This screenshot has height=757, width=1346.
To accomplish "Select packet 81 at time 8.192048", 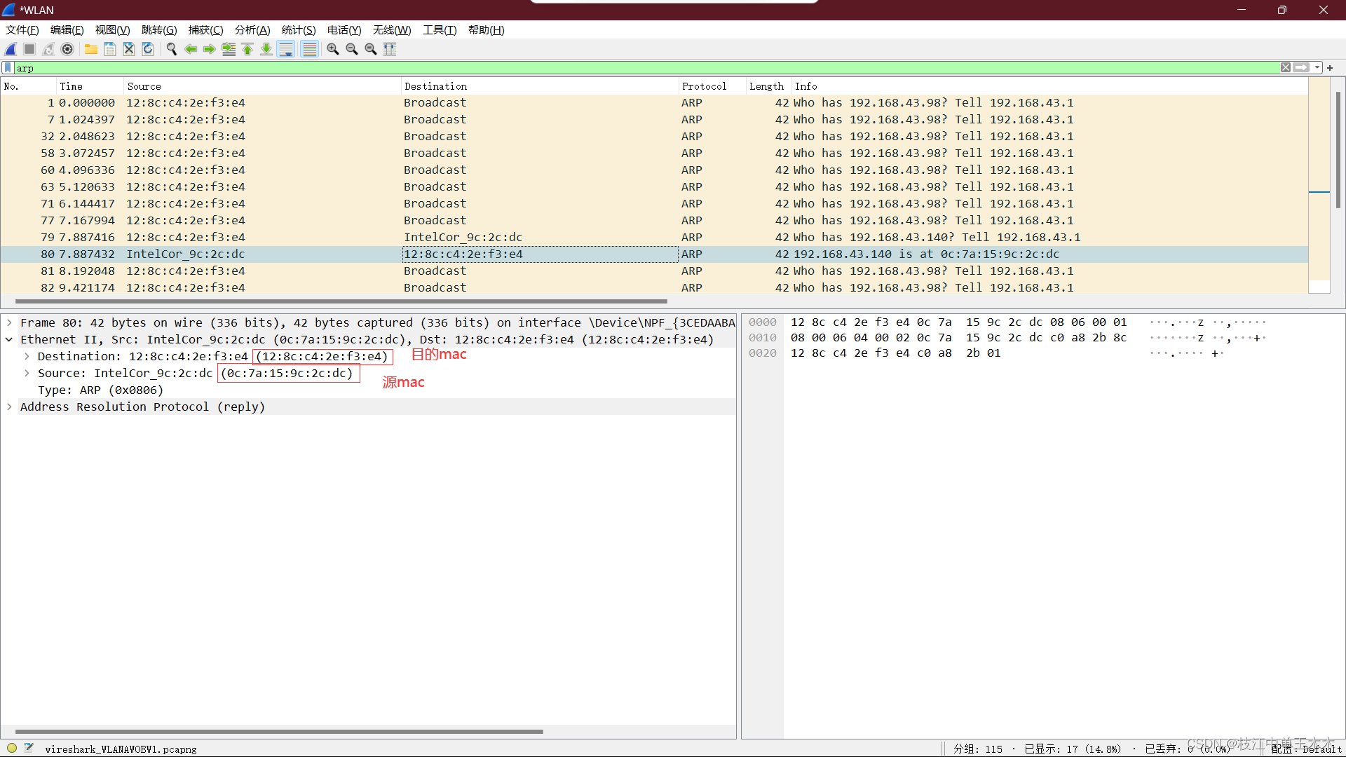I will click(654, 271).
